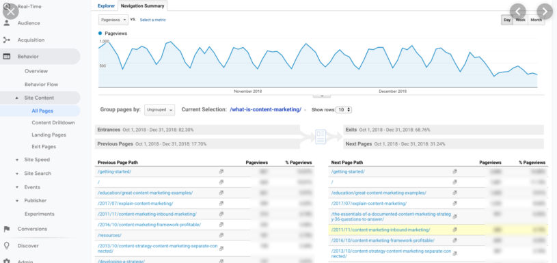Open the Conversions section
The width and height of the screenshot is (557, 263).
(32, 229)
